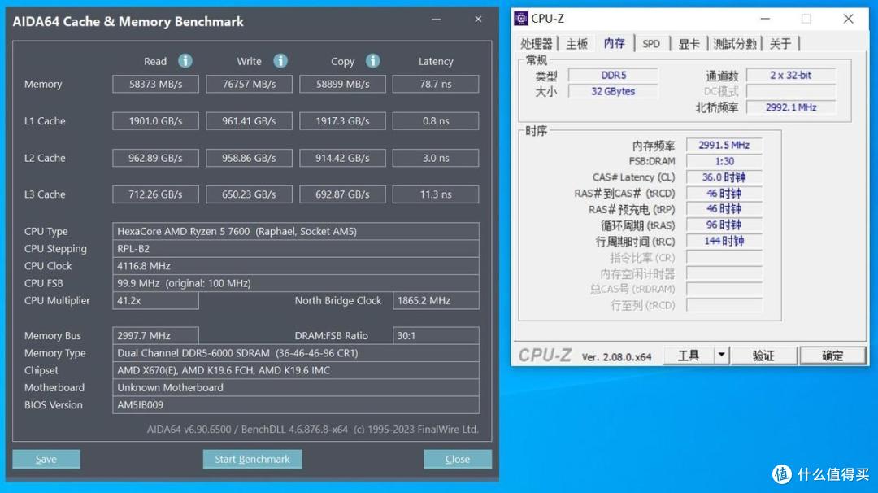Click Memory Write value 76757 MB/s

(250, 84)
